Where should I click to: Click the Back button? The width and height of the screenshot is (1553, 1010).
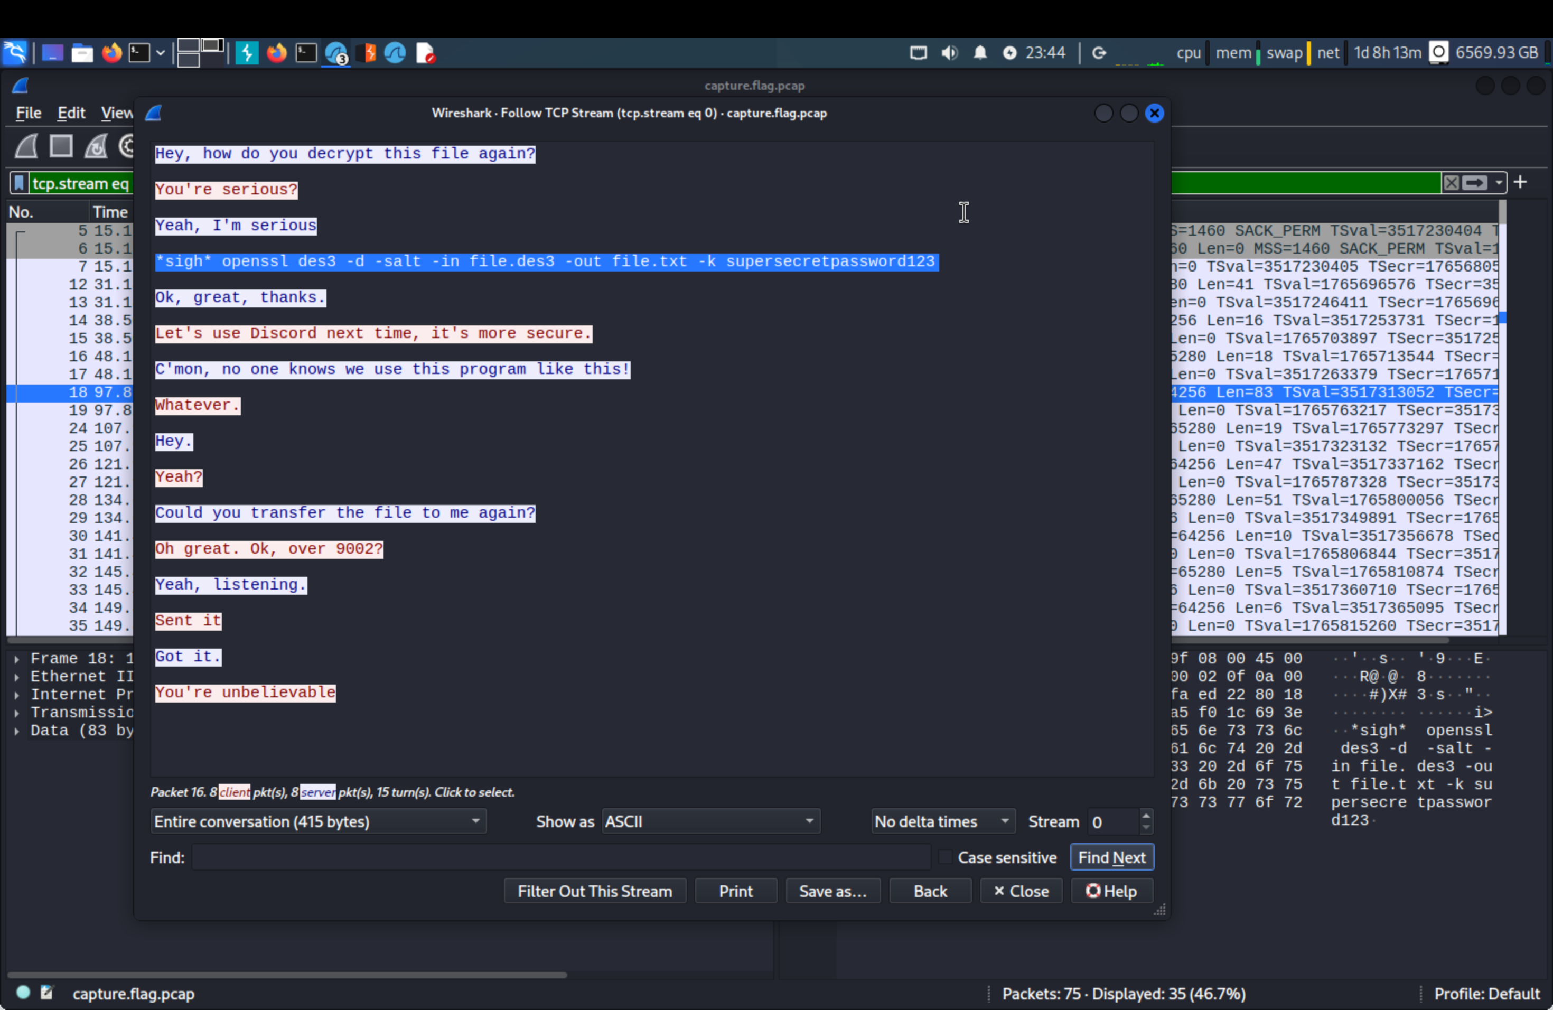pos(931,891)
